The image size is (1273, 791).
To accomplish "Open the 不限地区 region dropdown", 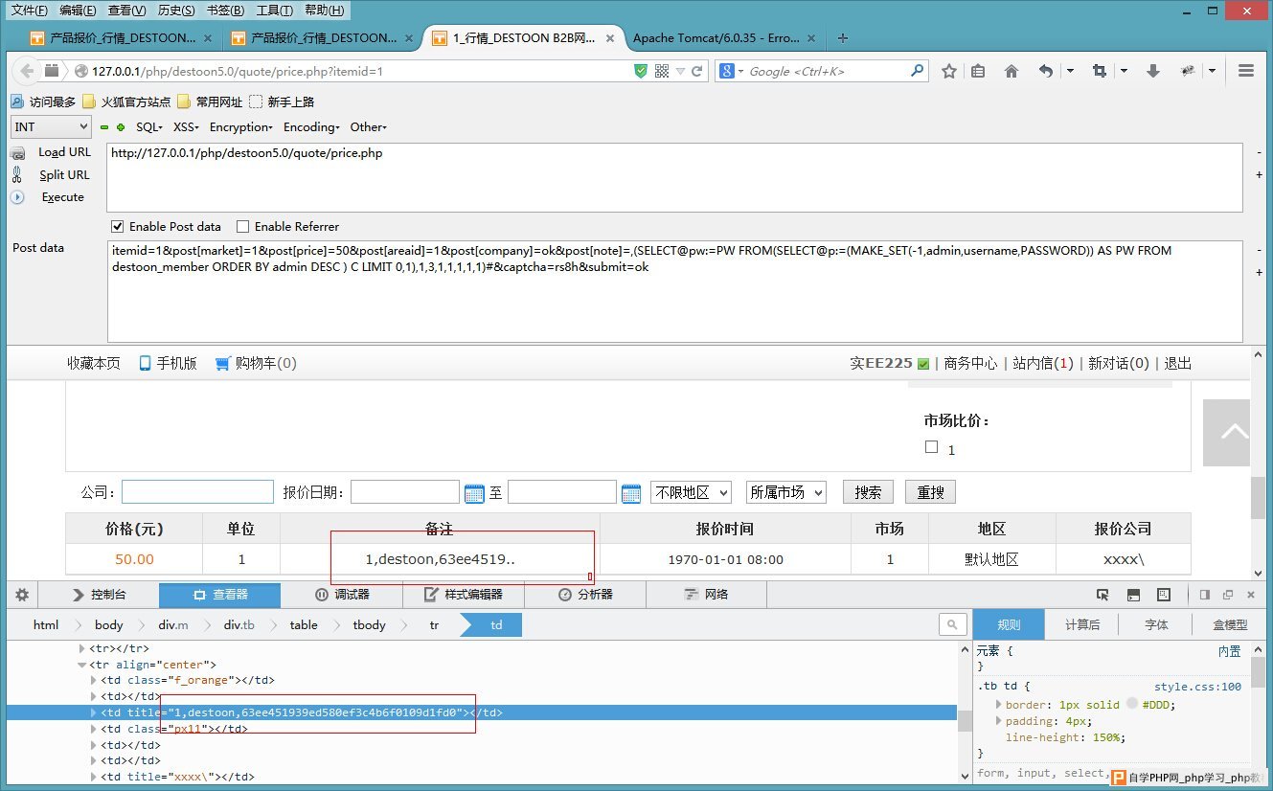I will pos(691,492).
